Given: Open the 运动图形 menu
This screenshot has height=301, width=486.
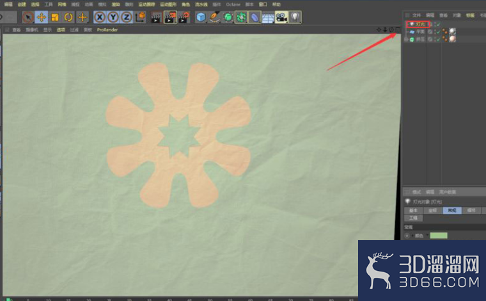Looking at the screenshot, I should (168, 4).
